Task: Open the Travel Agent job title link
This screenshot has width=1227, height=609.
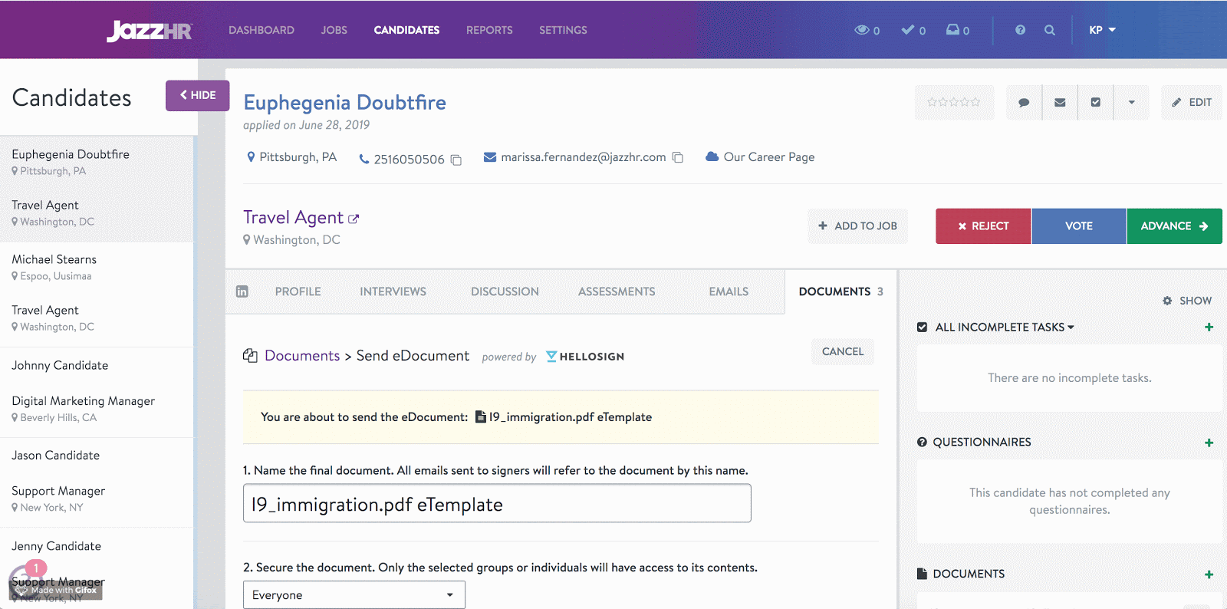Action: pos(294,218)
